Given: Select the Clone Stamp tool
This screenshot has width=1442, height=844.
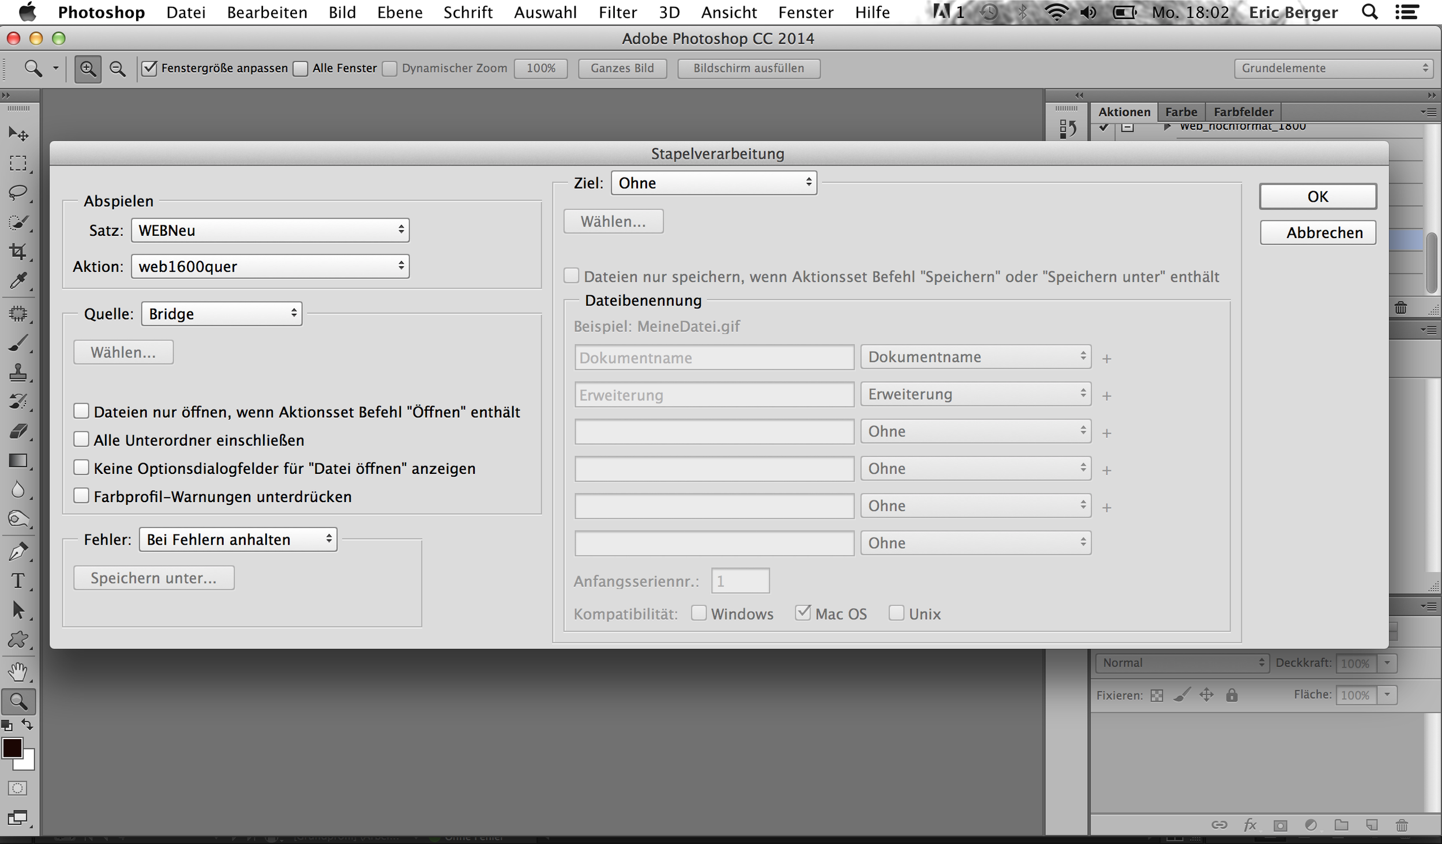Looking at the screenshot, I should (18, 373).
